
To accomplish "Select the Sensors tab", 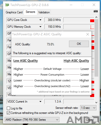I will [x=30, y=12].
